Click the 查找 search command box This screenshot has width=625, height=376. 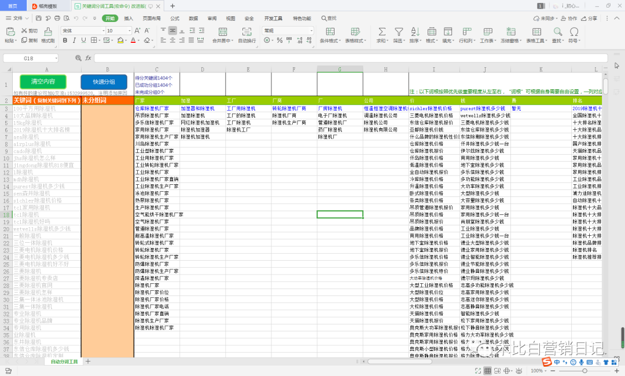pos(329,19)
